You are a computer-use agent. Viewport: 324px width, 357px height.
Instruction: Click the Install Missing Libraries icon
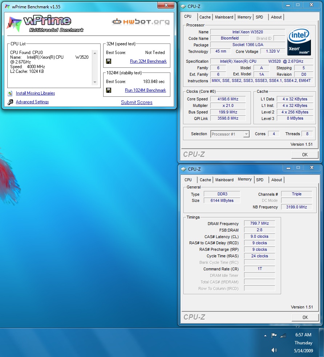[x=10, y=93]
